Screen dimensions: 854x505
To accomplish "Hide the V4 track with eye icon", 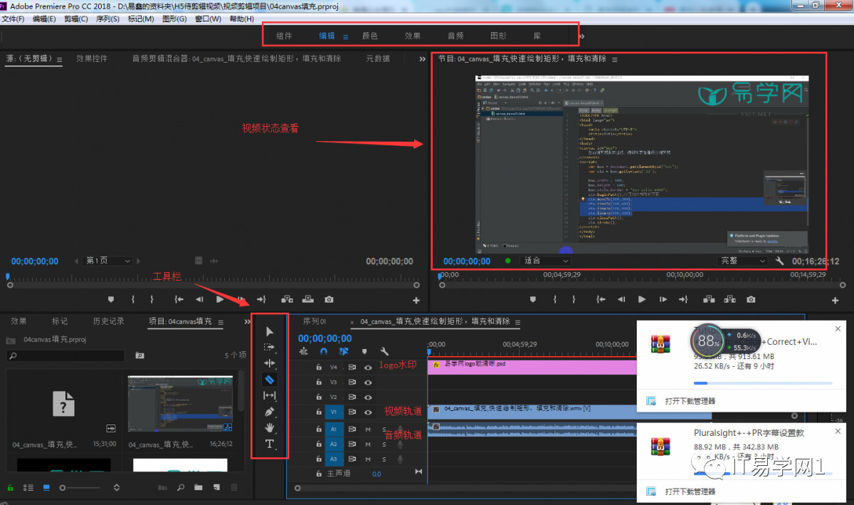I will 368,368.
